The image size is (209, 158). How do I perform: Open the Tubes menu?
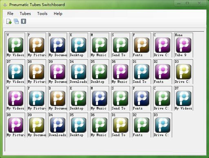click(x=25, y=13)
